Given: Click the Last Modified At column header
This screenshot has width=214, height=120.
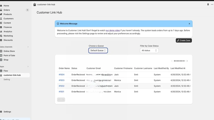Looking at the screenshot, I should 178,68.
